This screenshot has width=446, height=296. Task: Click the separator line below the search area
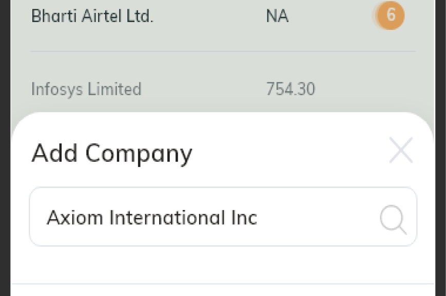tap(223, 284)
